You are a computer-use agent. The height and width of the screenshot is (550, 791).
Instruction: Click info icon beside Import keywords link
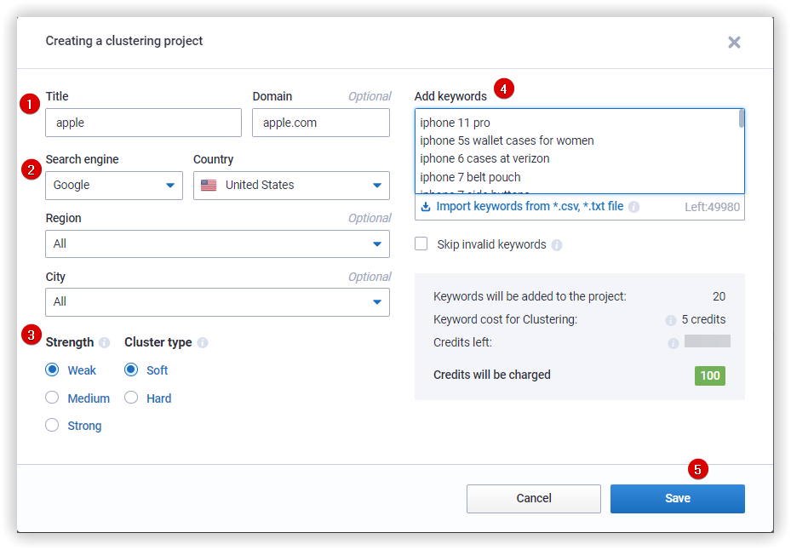click(634, 207)
